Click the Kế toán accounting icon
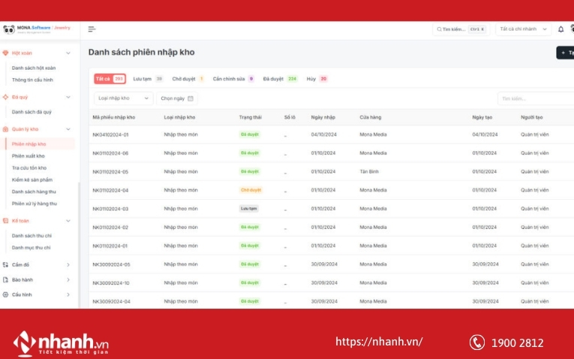 pyautogui.click(x=6, y=221)
